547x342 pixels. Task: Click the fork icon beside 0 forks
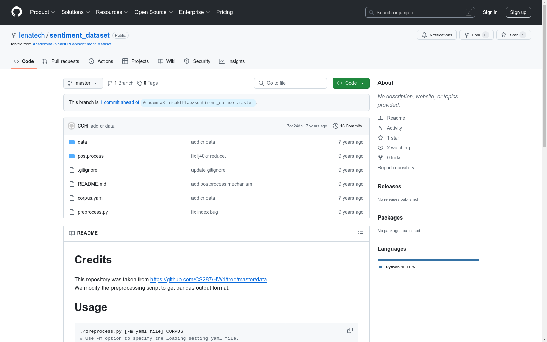(381, 158)
